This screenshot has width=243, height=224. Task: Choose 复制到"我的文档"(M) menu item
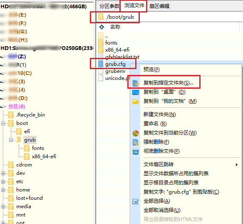click(x=170, y=101)
